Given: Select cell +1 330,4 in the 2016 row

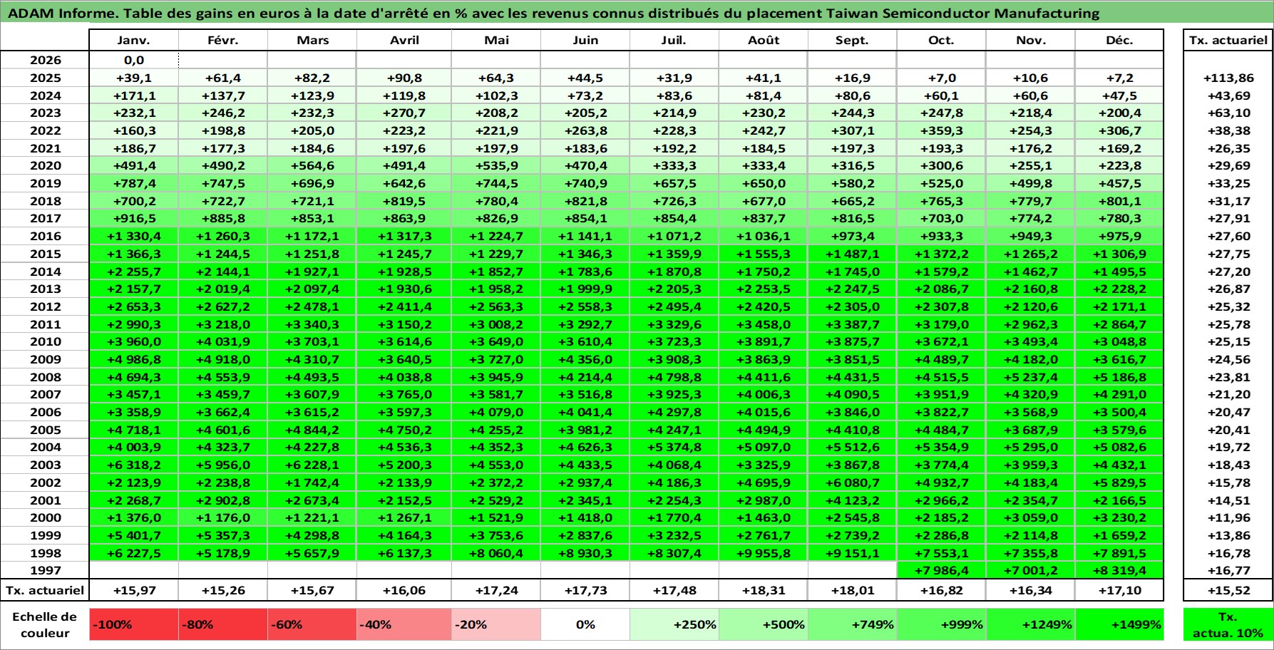Looking at the screenshot, I should click(x=134, y=236).
